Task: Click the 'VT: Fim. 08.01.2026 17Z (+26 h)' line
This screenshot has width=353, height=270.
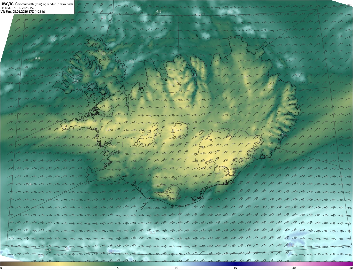Action: coord(23,12)
